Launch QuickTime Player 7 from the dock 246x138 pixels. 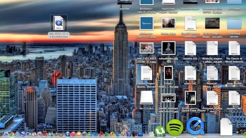[x=195, y=126]
